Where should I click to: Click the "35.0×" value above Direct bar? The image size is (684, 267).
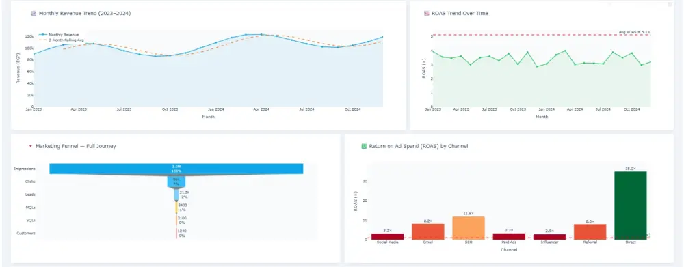click(631, 169)
